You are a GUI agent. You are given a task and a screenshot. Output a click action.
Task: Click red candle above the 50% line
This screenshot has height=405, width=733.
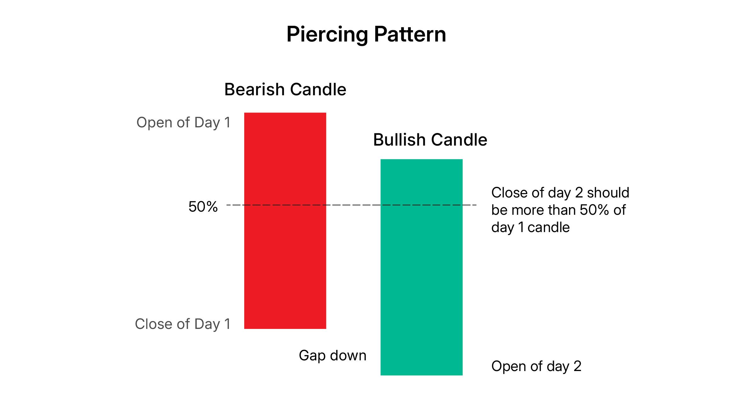tap(285, 157)
